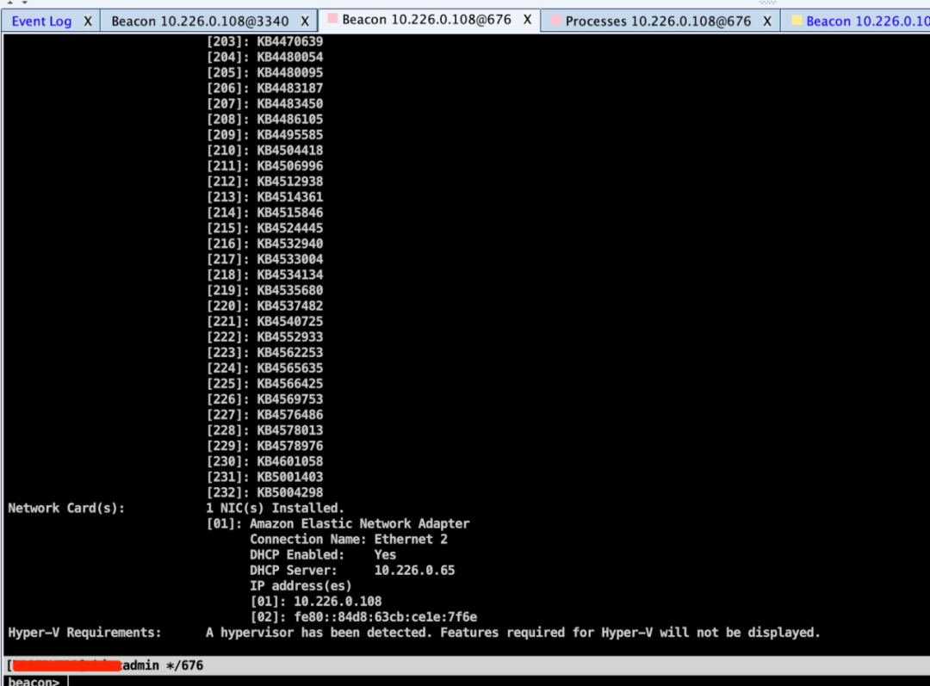Viewport: 930px width, 686px height.
Task: Close the Event Log tab
Action: [x=87, y=21]
